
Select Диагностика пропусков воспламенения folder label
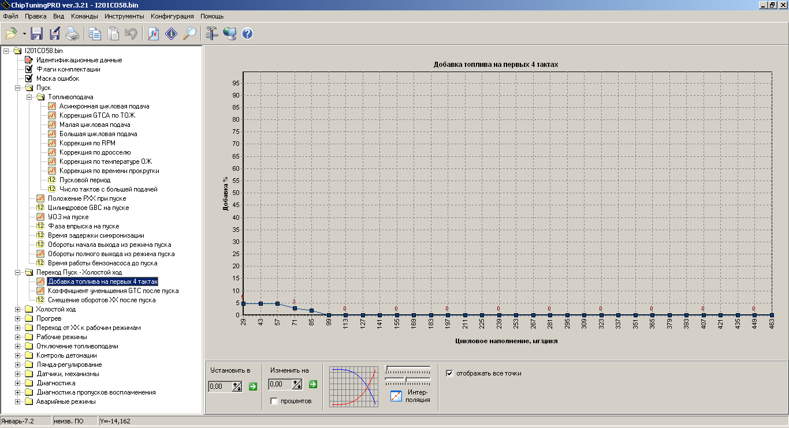(x=96, y=392)
